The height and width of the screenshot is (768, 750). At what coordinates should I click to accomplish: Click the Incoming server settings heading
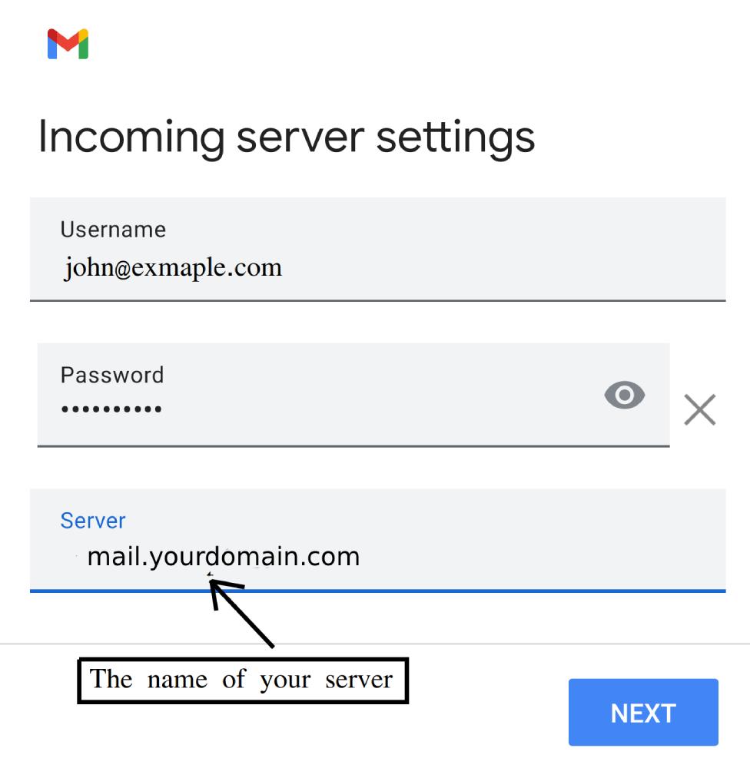288,137
